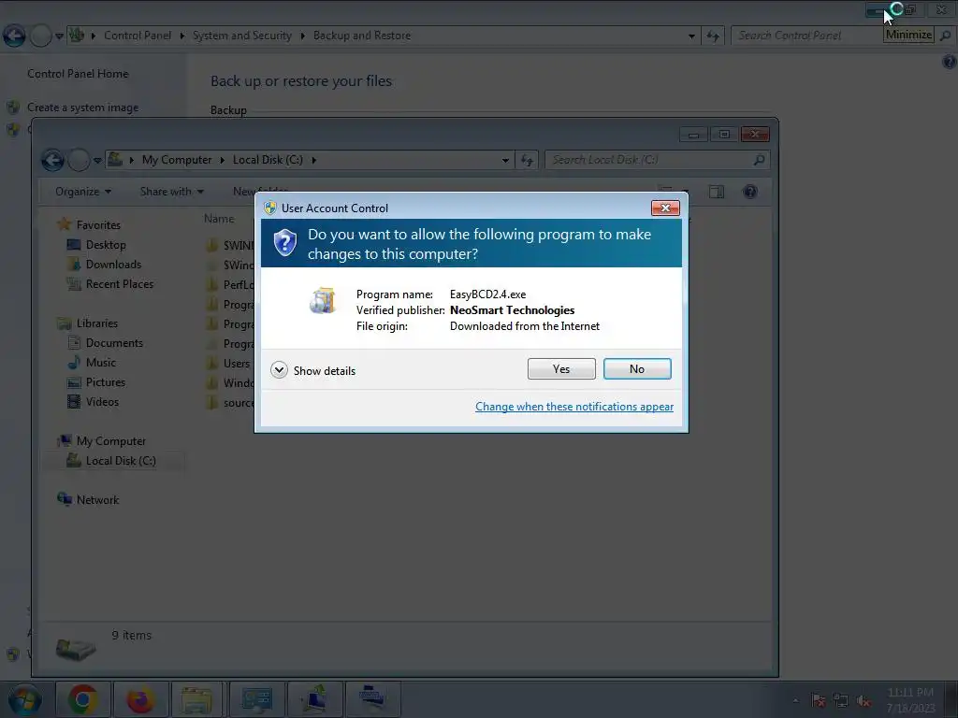This screenshot has height=718, width=958.
Task: Open Share with dropdown in Explorer toolbar
Action: (172, 192)
